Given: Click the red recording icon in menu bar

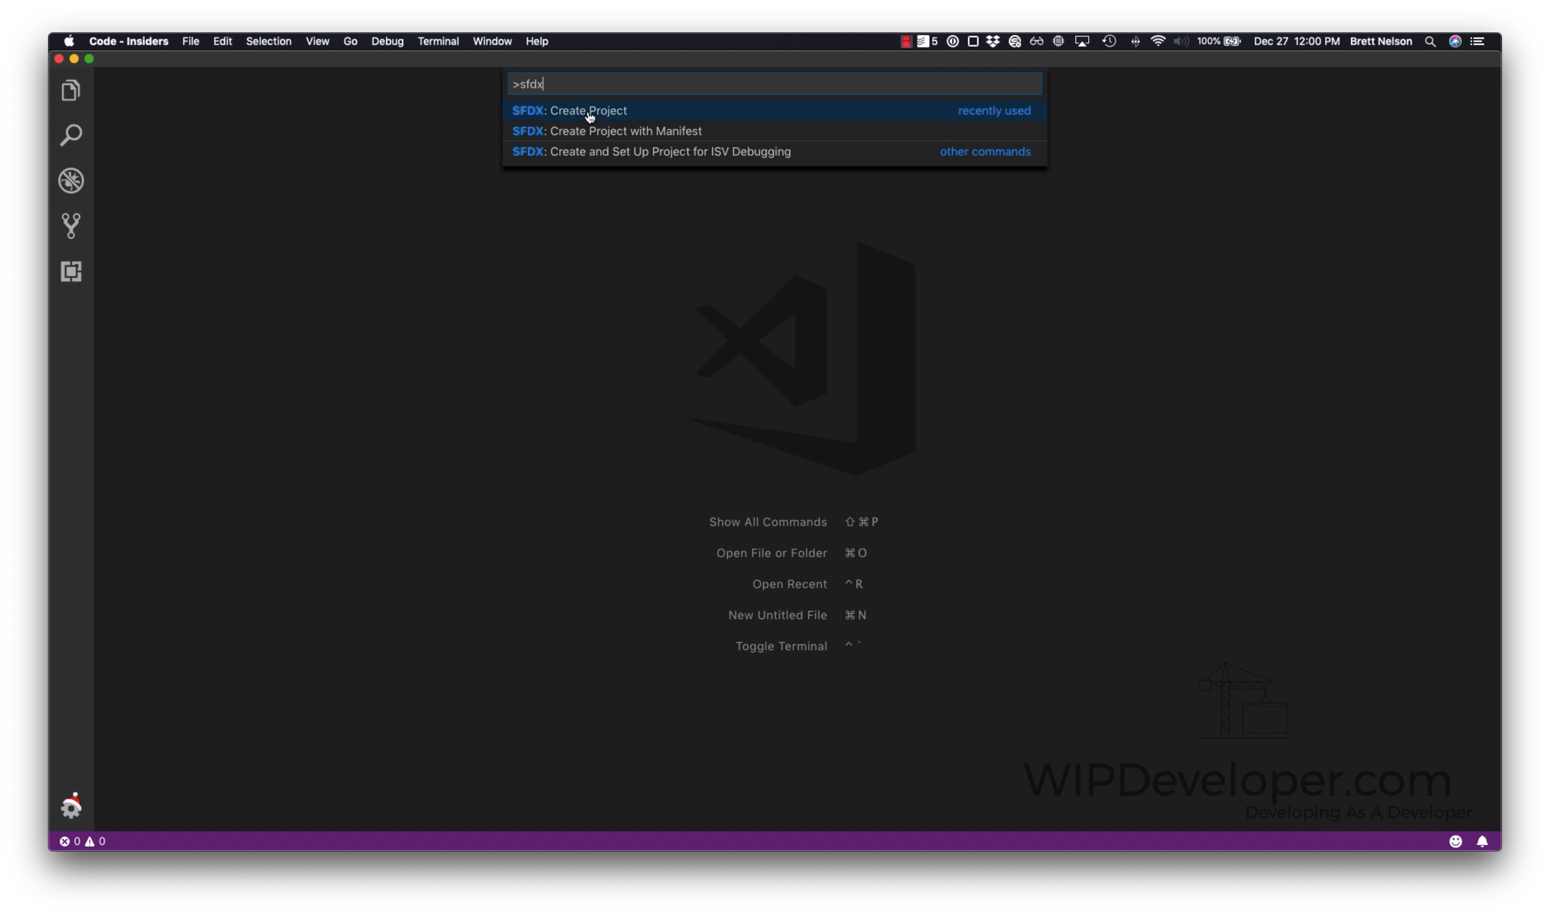Looking at the screenshot, I should 906,42.
